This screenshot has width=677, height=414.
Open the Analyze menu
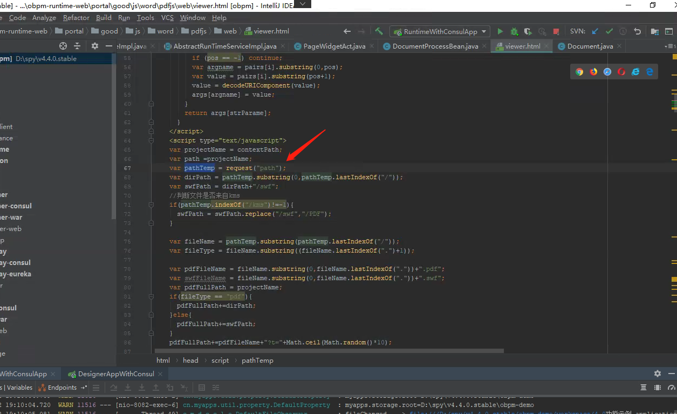point(44,18)
